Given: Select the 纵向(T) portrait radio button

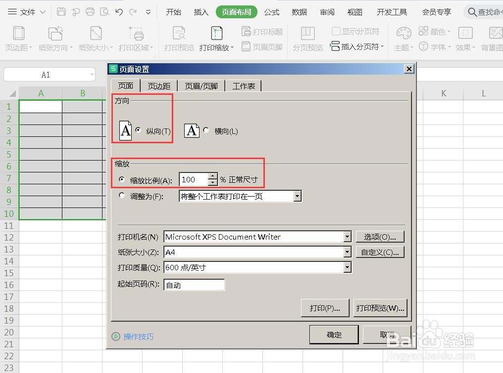Looking at the screenshot, I should [138, 130].
